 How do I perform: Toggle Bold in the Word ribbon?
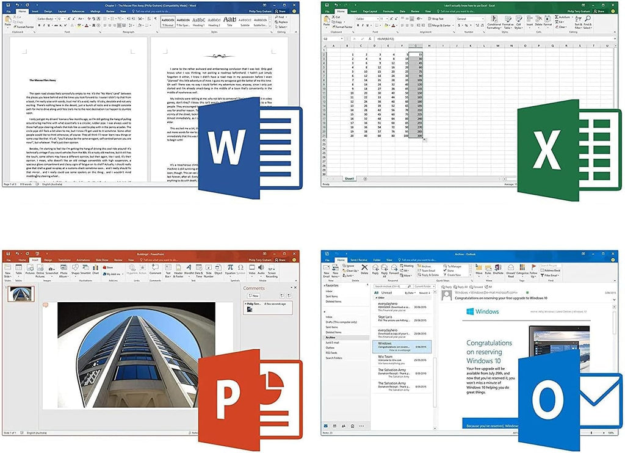[x=39, y=25]
